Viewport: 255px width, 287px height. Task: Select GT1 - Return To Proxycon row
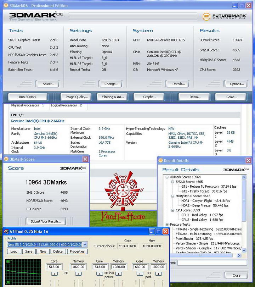pos(209,187)
